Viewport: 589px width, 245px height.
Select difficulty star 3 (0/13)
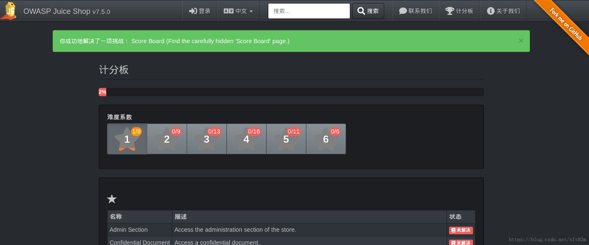coord(207,139)
